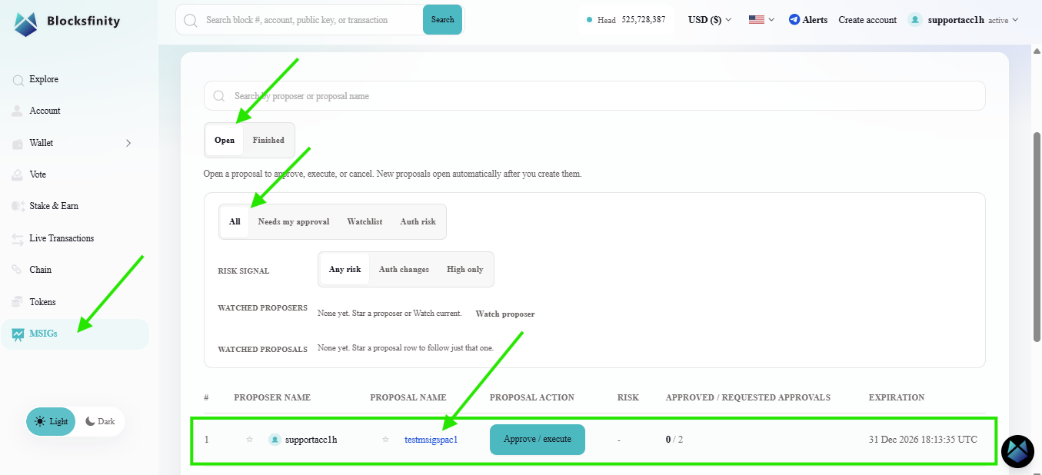Click the magnifier icon in top search bar

[x=191, y=20]
